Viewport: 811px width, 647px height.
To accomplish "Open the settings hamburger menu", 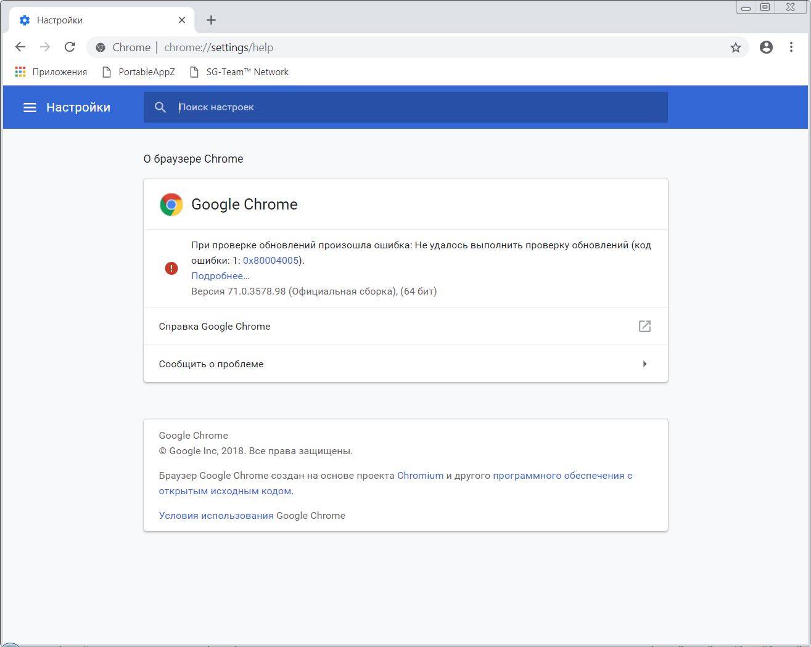I will [30, 107].
